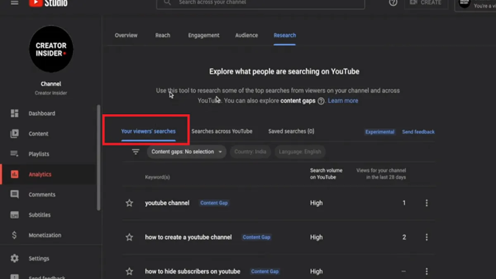Click keyword how to create a youtube channel

[188, 237]
